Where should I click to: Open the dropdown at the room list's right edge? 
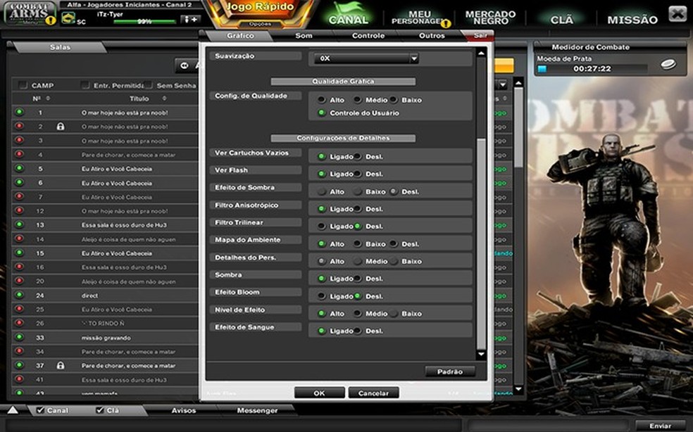(x=503, y=84)
